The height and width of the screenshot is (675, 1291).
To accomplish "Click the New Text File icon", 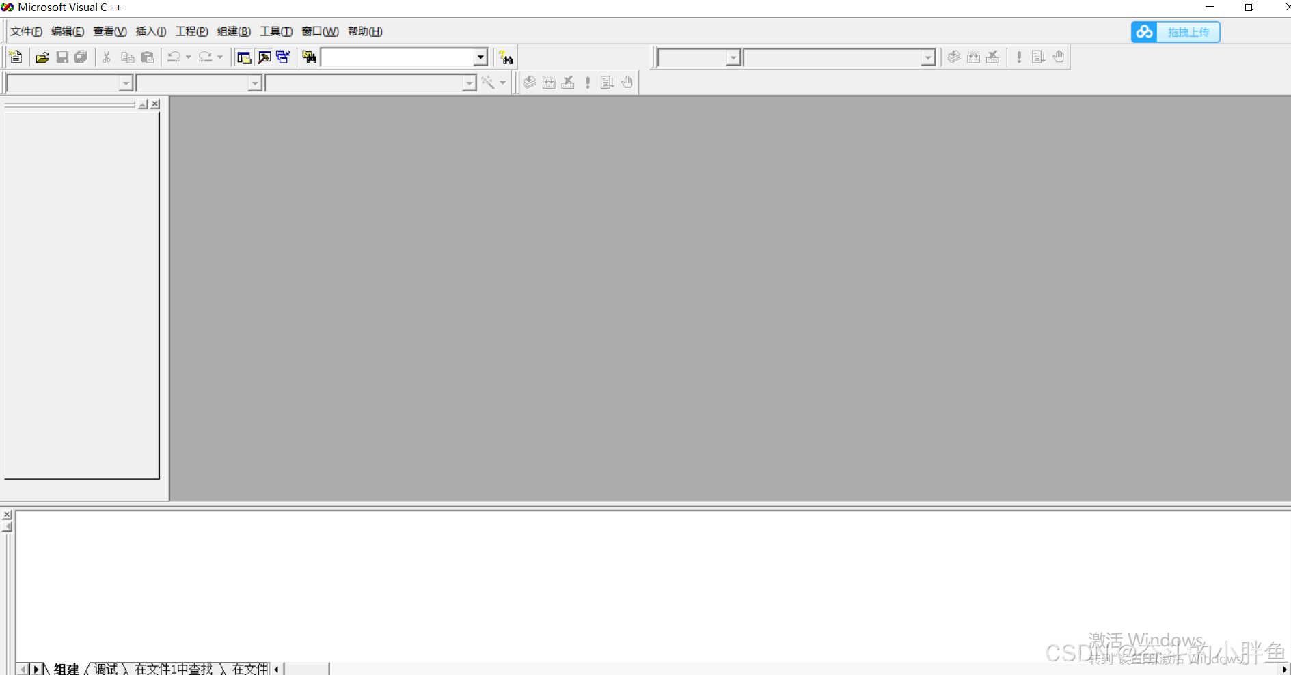I will click(16, 57).
